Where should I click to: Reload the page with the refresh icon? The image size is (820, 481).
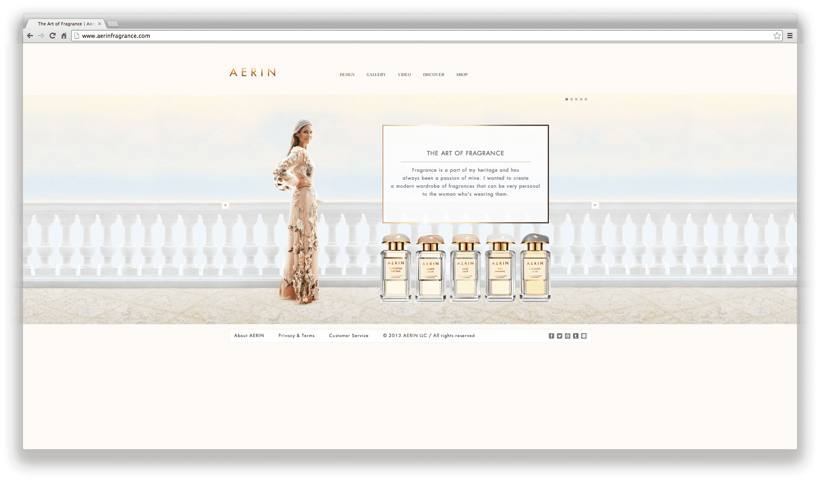(x=52, y=36)
